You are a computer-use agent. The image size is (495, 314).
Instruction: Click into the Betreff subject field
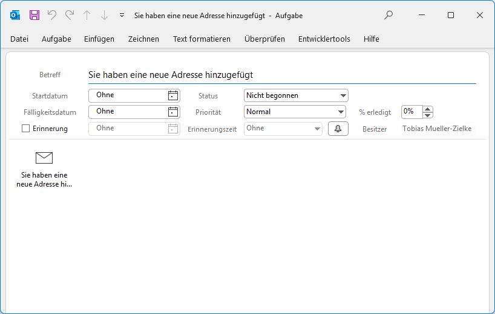281,75
